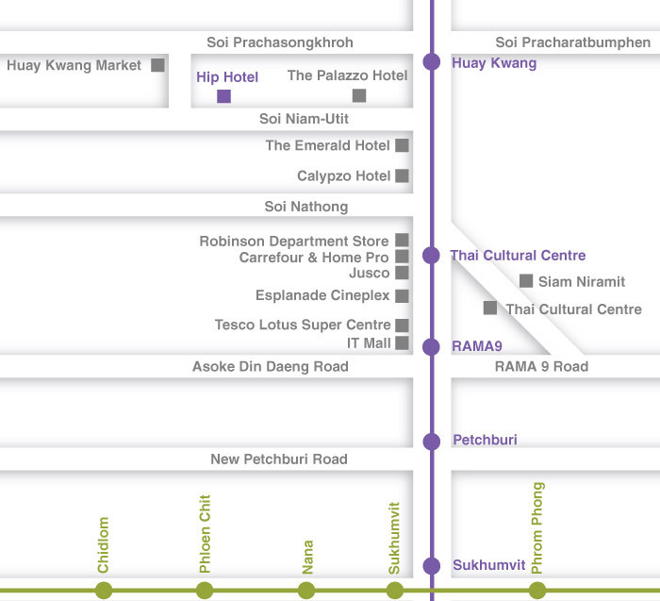The image size is (660, 601).
Task: Click the Robinson Department Store label
Action: point(294,242)
